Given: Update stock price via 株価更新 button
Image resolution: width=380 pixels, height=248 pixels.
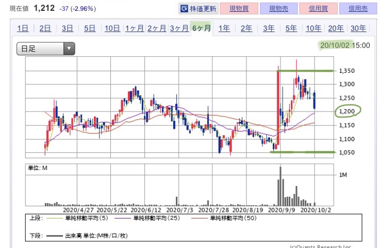Looking at the screenshot, I should point(199,9).
